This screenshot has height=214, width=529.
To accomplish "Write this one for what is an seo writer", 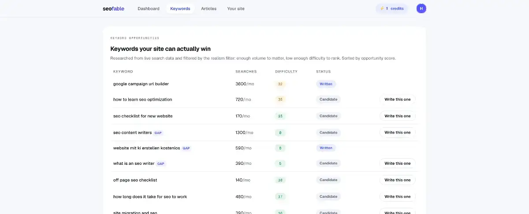I will pyautogui.click(x=397, y=163).
